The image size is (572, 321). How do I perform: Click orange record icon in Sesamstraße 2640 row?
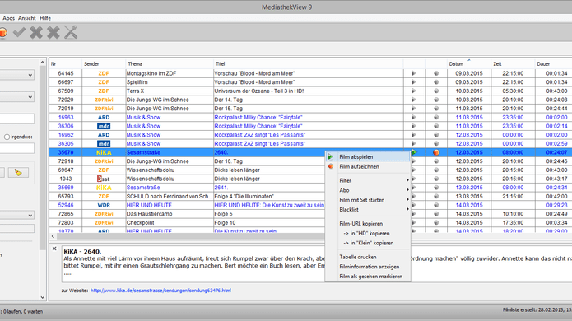tap(436, 152)
